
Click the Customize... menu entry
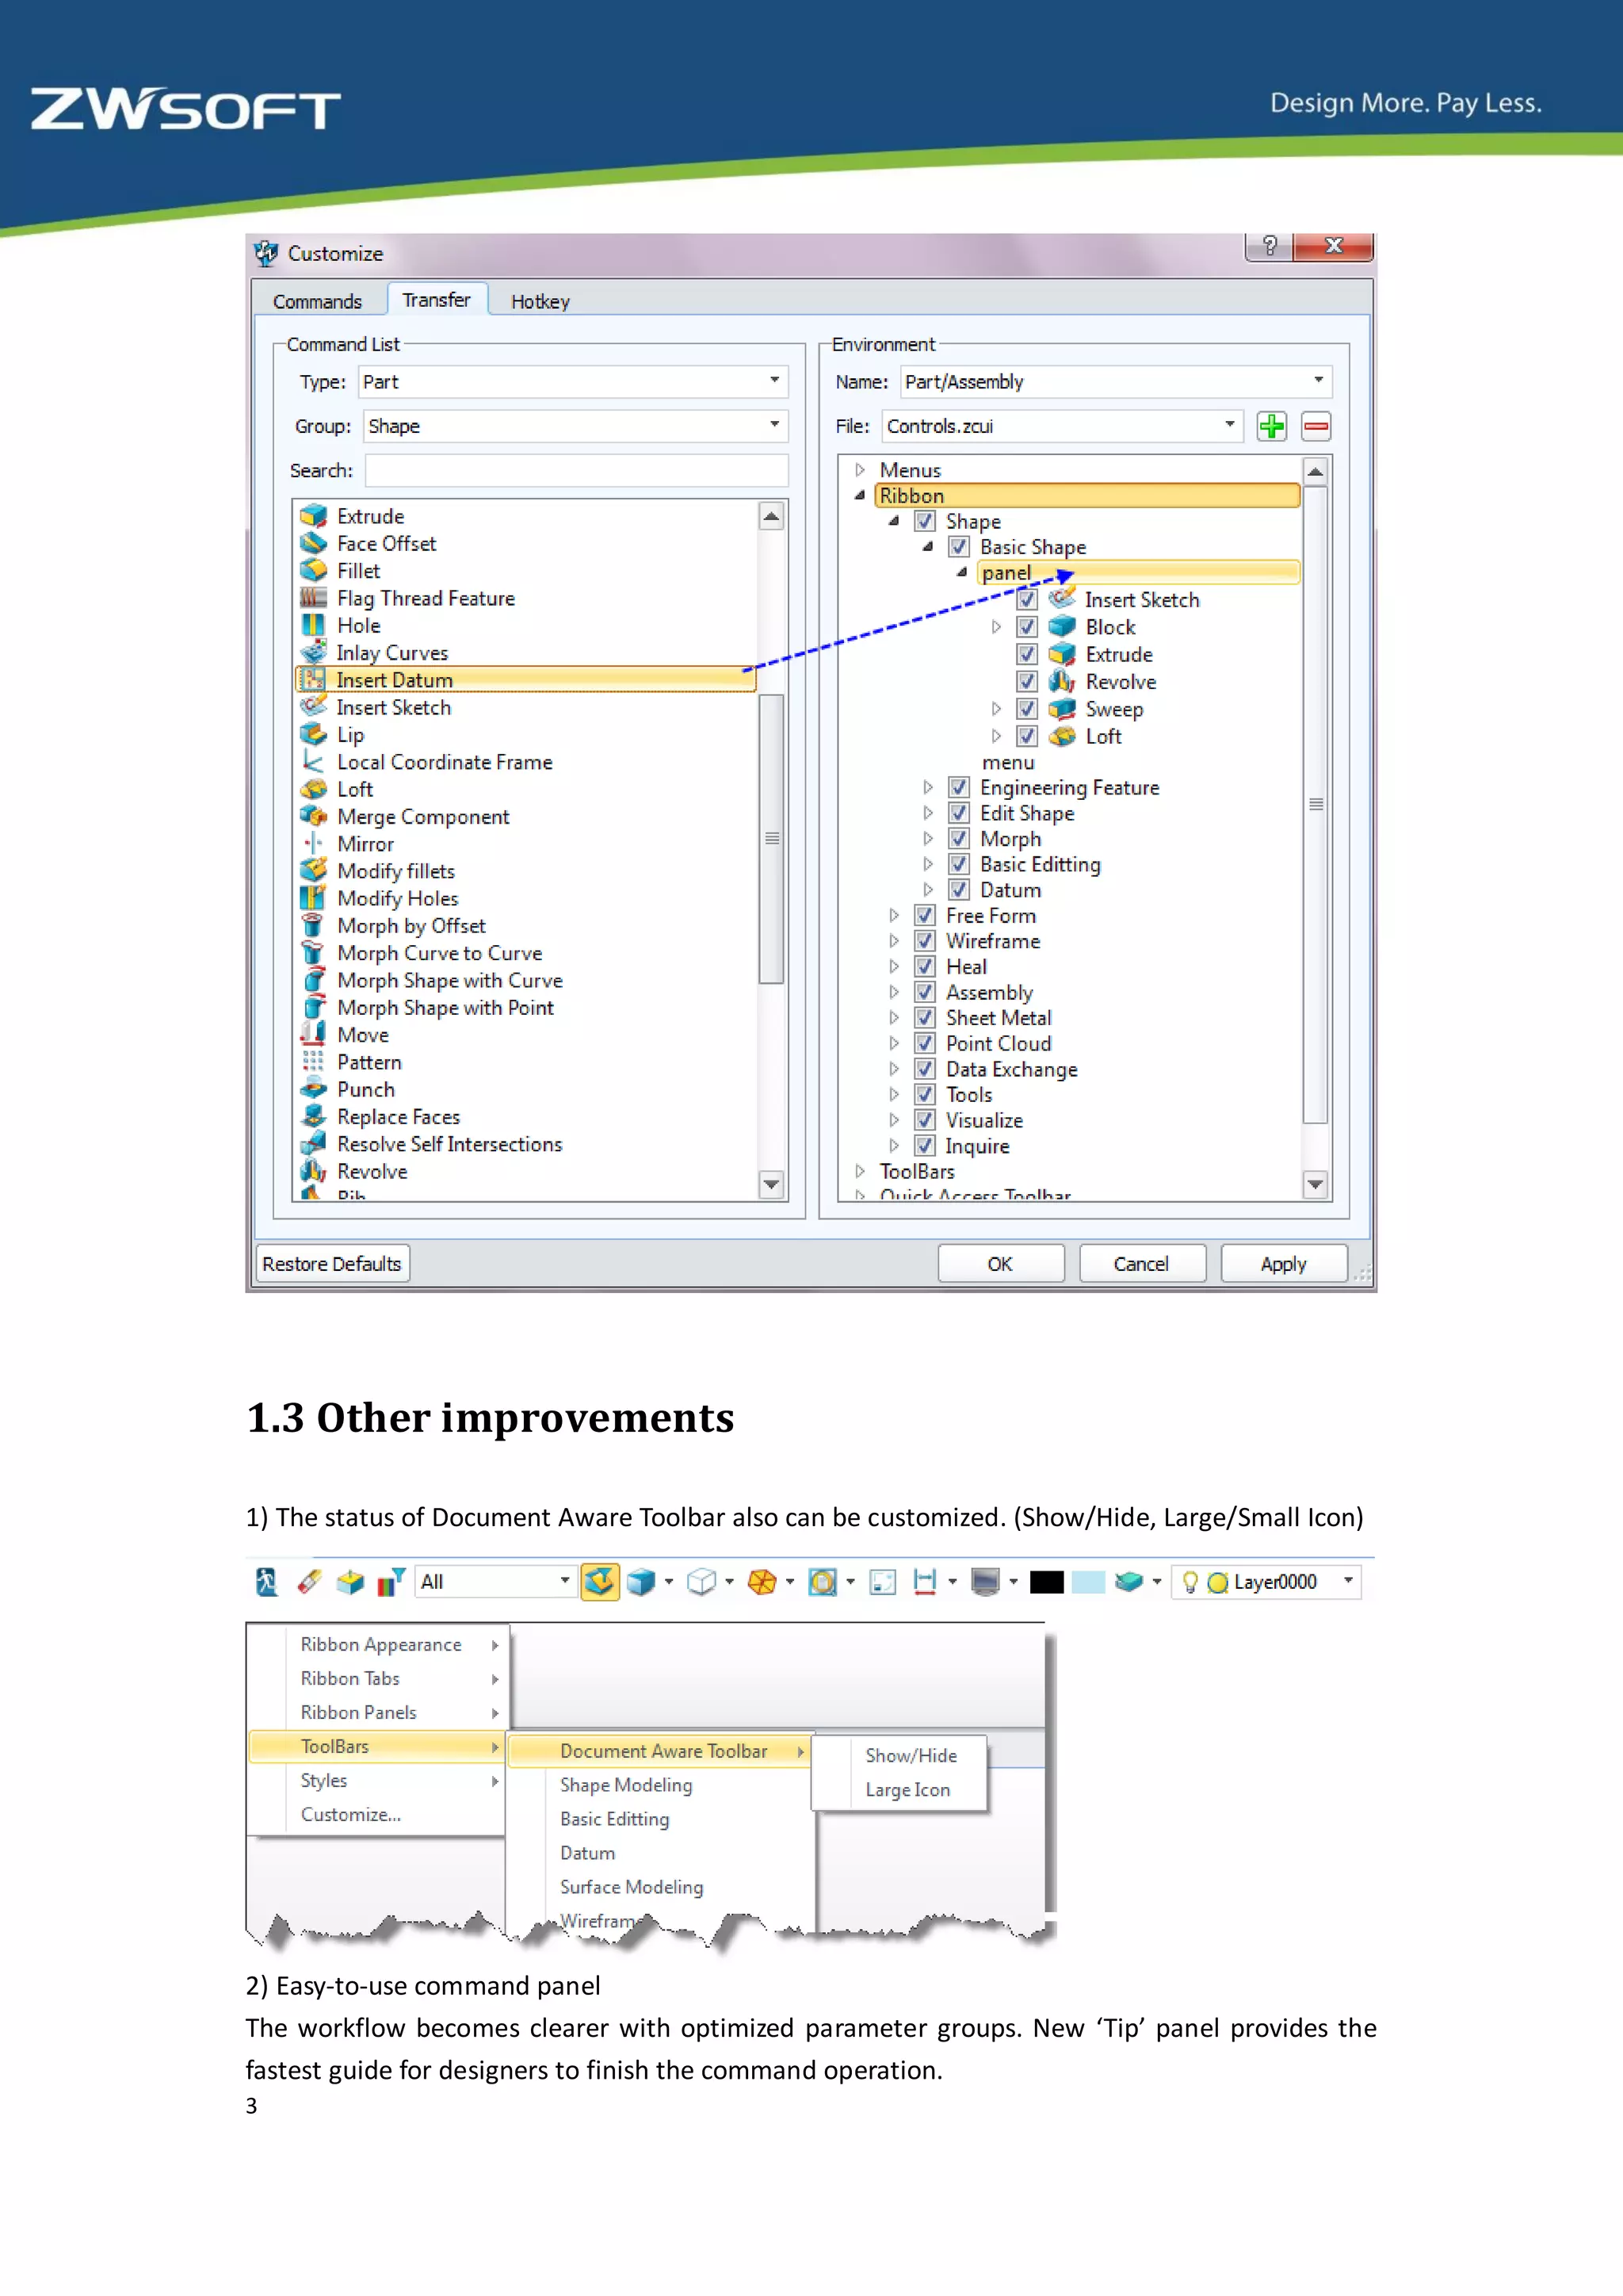pos(351,1814)
